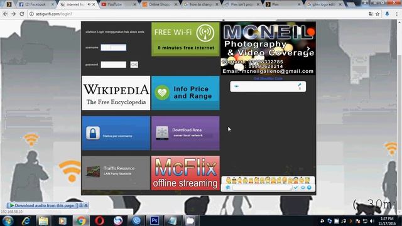Screen dimensions: 402x226
Task: Close the YouTube tab
Action: click(x=135, y=4)
